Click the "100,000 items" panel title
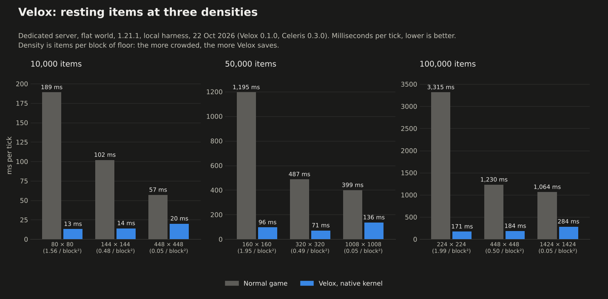This screenshot has width=608, height=299. pyautogui.click(x=448, y=64)
